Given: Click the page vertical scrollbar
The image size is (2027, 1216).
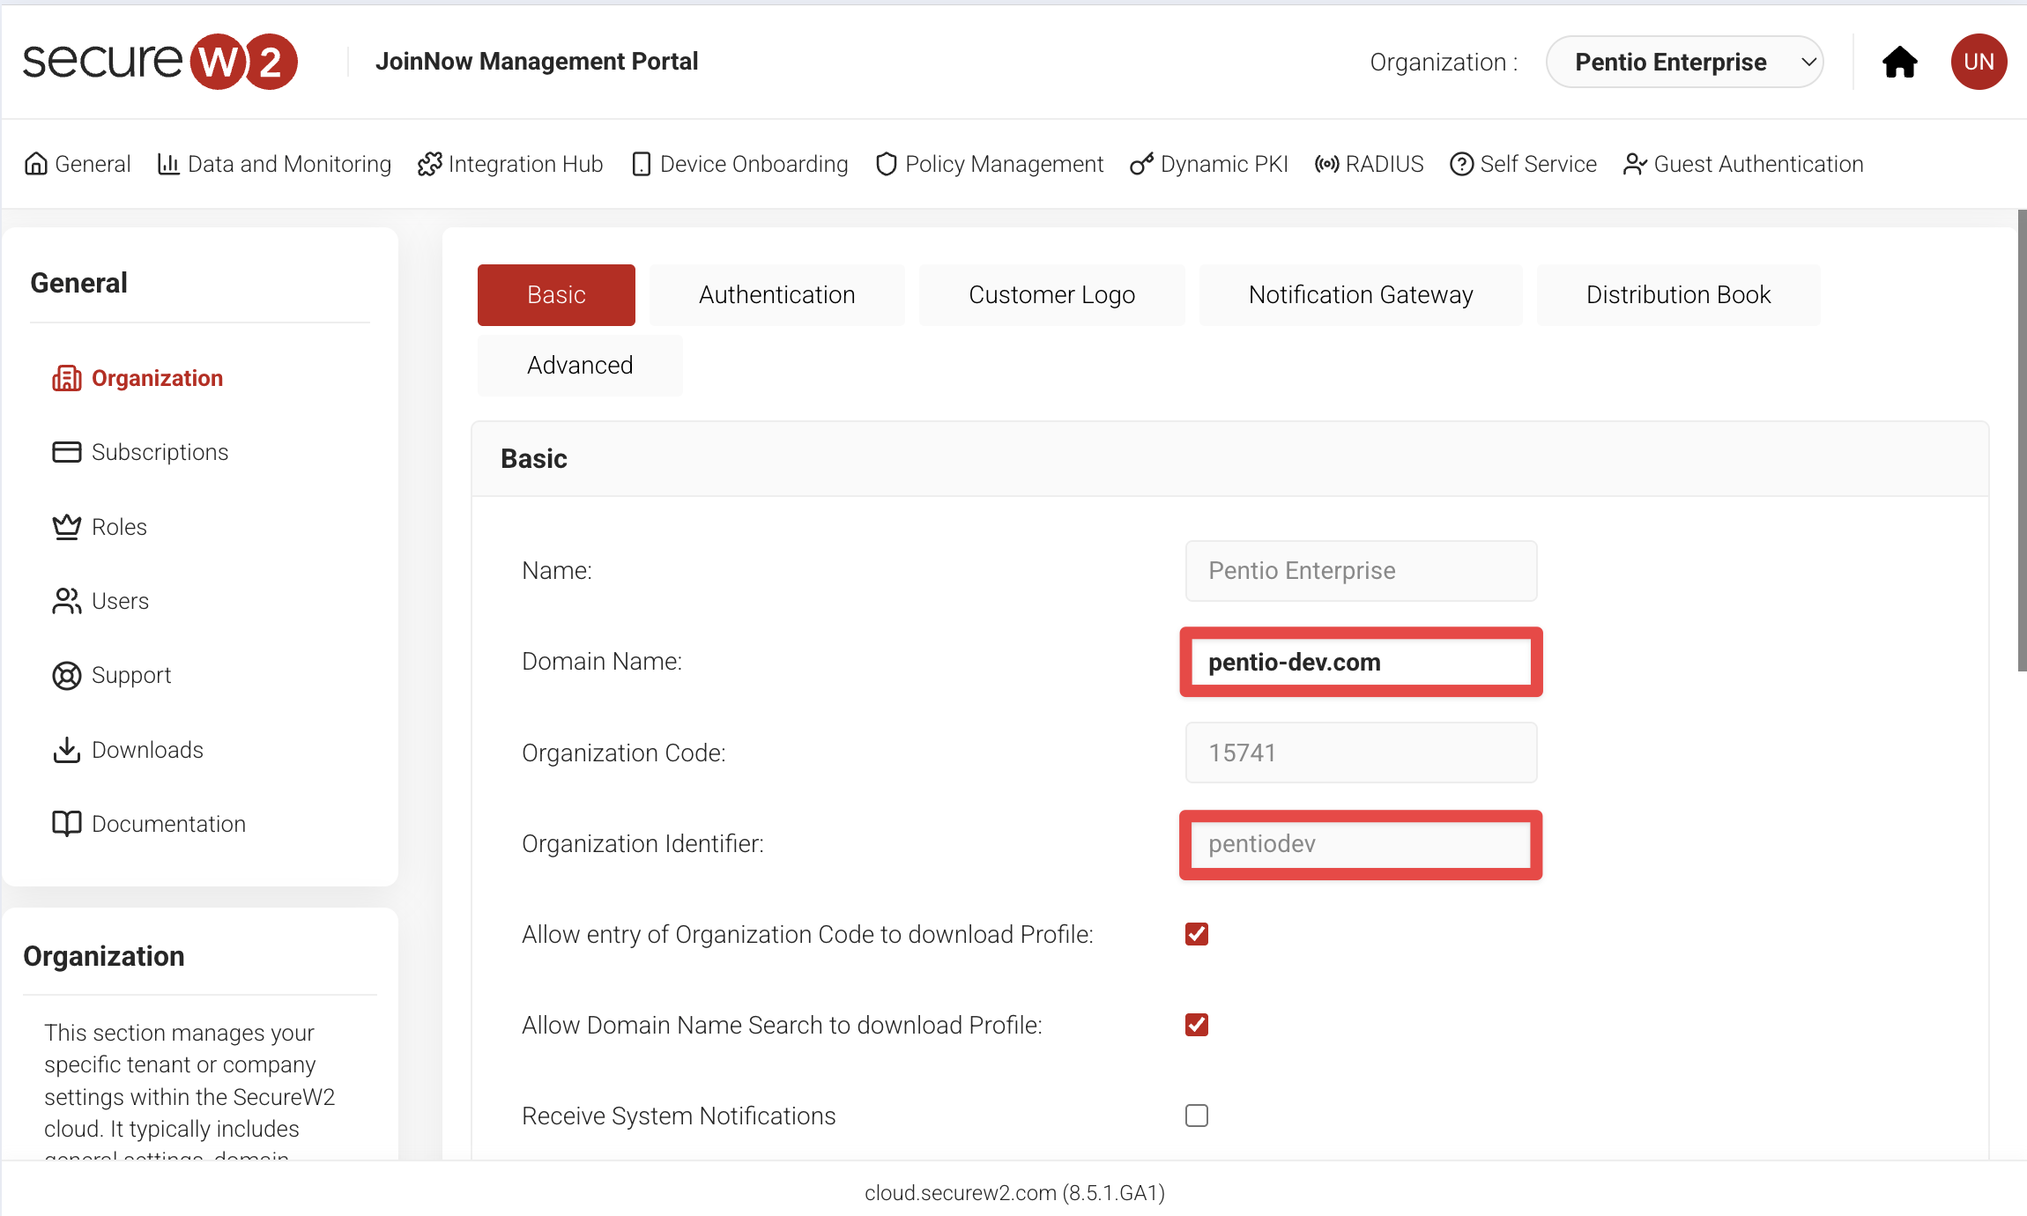Looking at the screenshot, I should click(x=2022, y=441).
